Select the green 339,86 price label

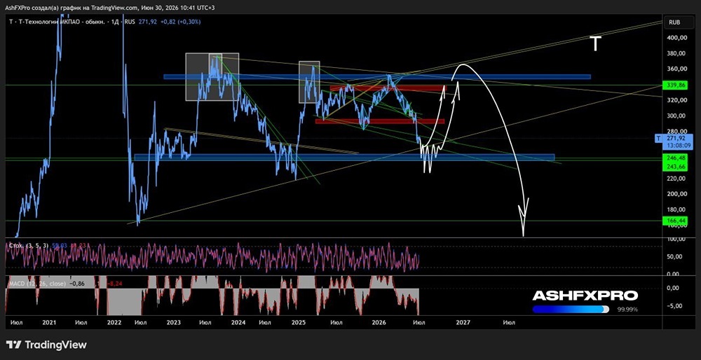pyautogui.click(x=673, y=85)
